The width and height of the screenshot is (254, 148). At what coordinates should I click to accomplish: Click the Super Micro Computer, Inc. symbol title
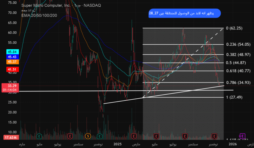coord(46,6)
